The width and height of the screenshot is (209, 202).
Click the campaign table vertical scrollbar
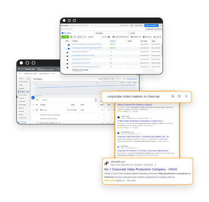point(162,50)
